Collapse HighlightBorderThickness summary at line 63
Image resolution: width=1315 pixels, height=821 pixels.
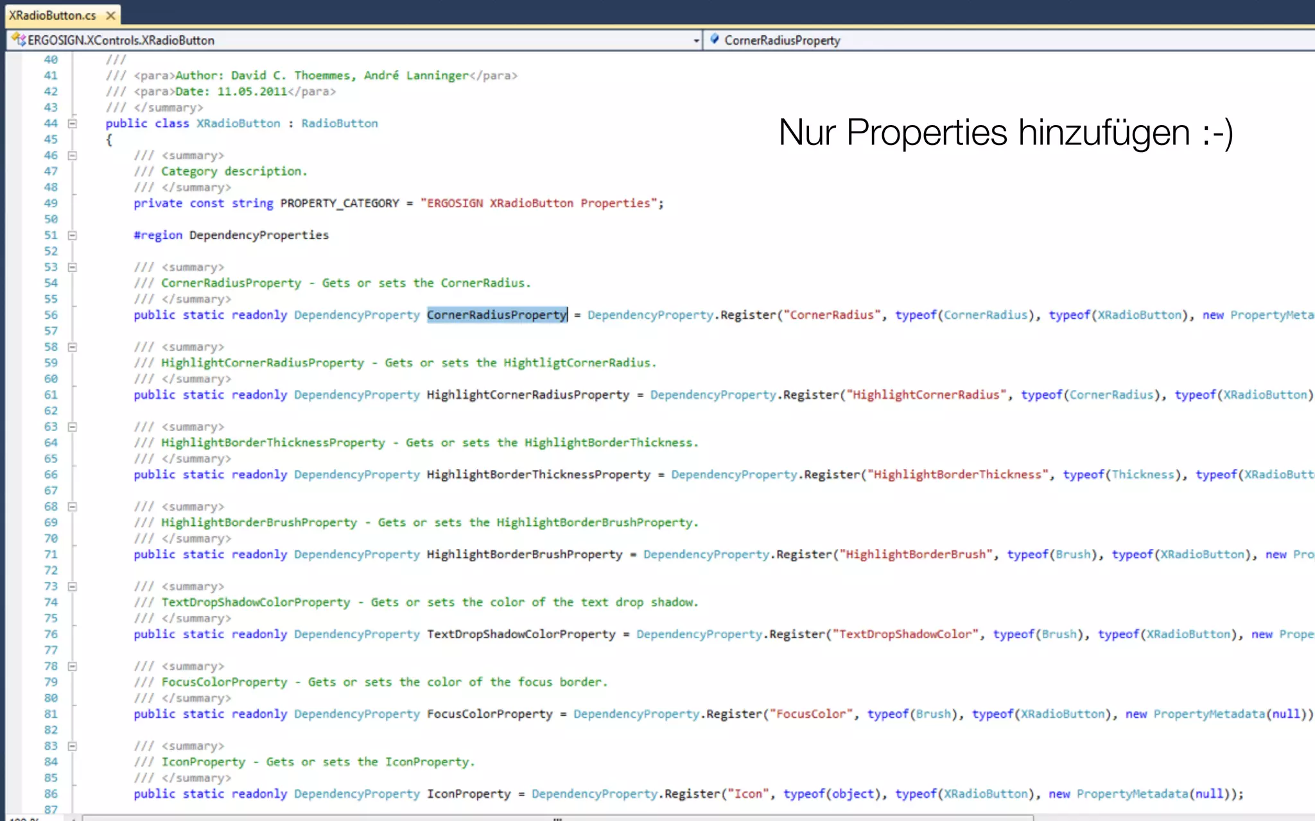(73, 427)
